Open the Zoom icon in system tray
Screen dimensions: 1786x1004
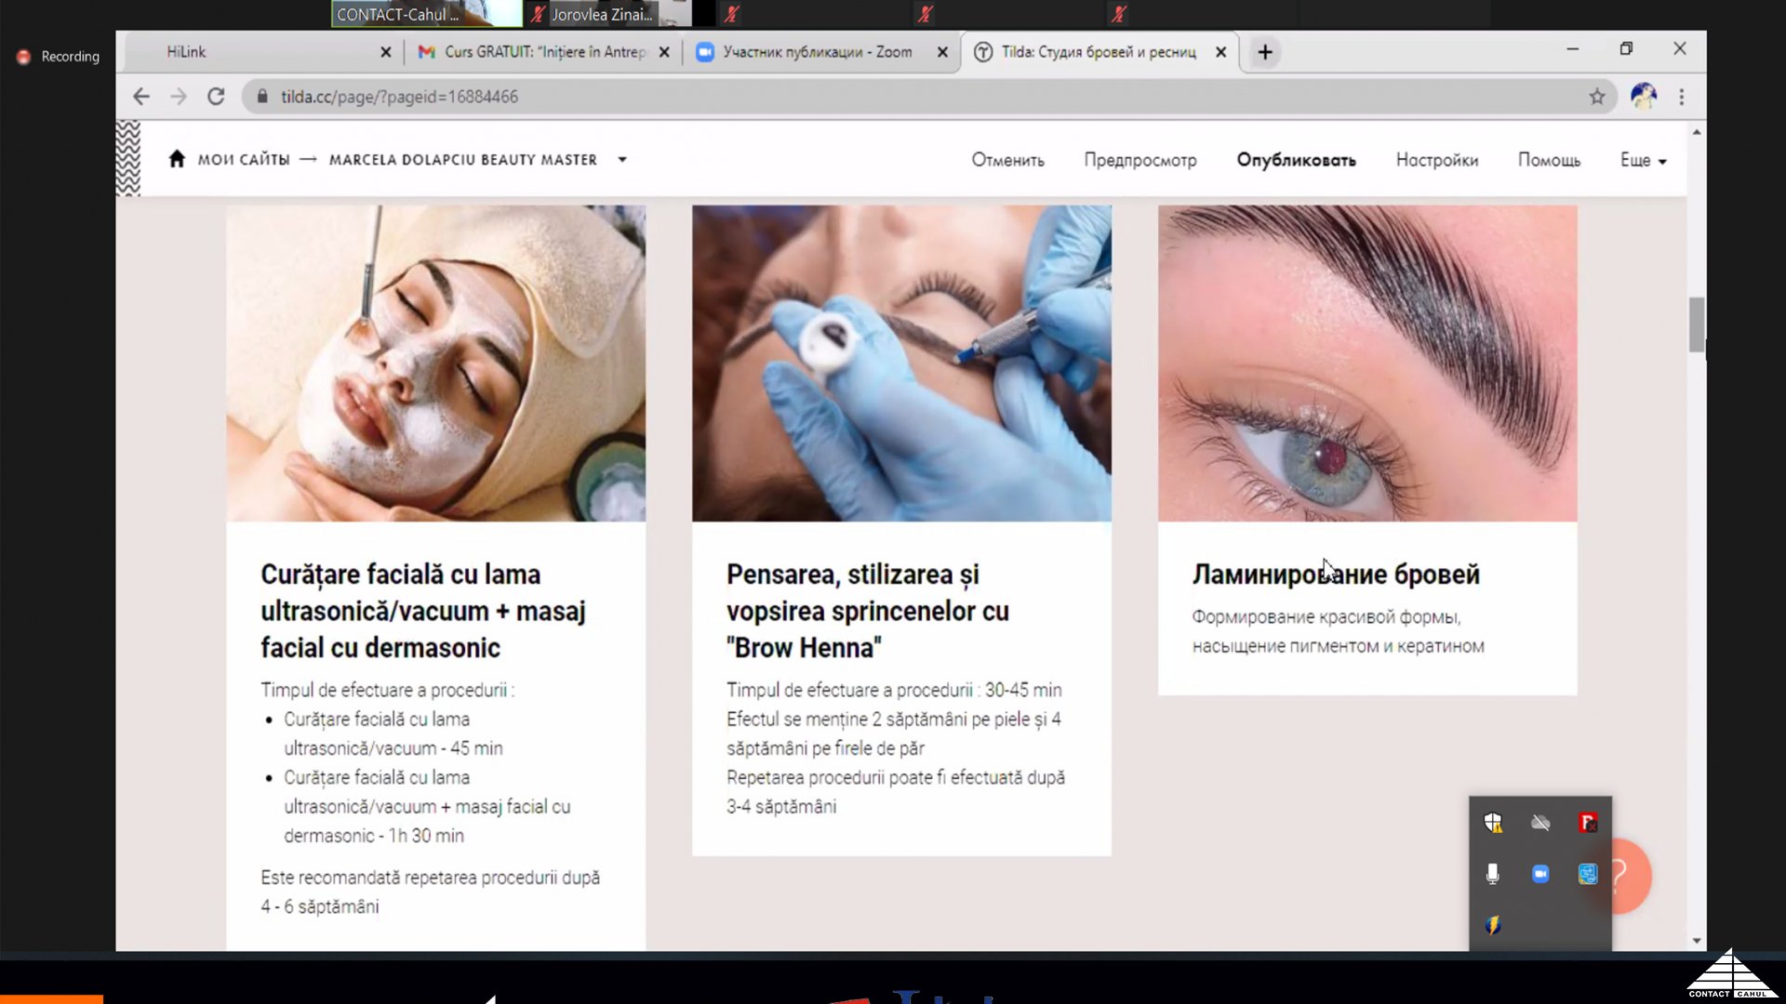[x=1540, y=874]
